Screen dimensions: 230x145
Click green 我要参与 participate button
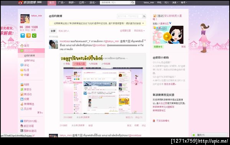pos(158,47)
